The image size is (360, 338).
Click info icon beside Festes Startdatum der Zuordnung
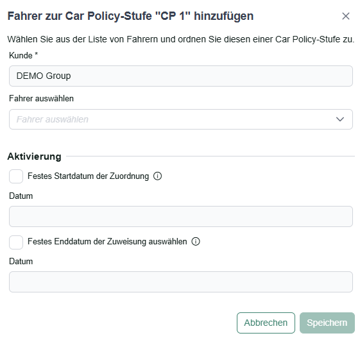coord(157,176)
